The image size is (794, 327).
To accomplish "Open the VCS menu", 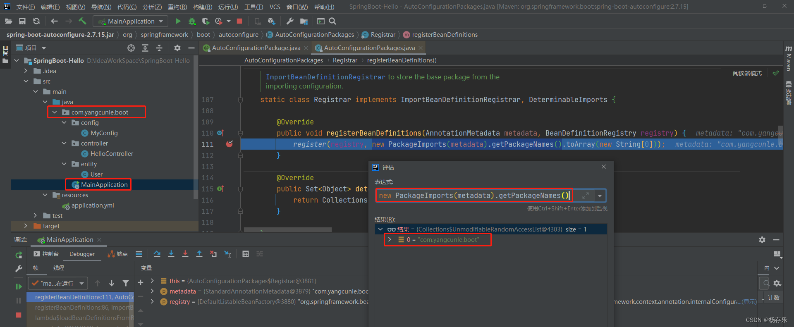I will [x=275, y=7].
